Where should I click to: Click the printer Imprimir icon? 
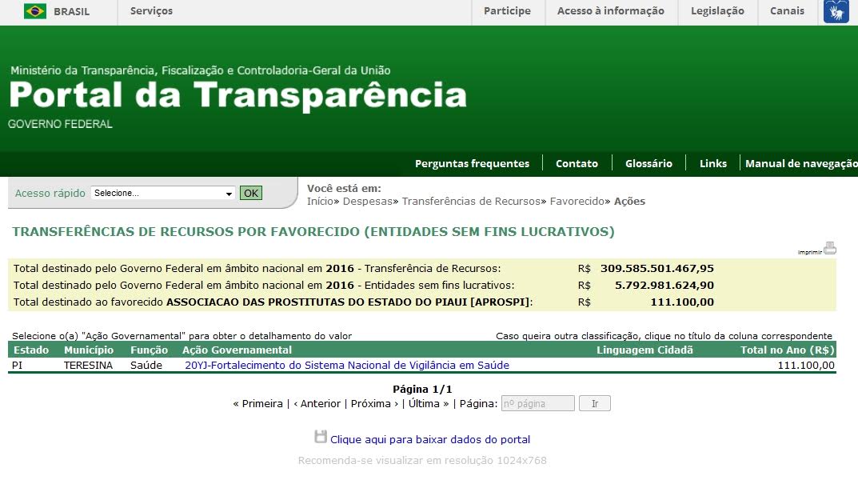(829, 248)
